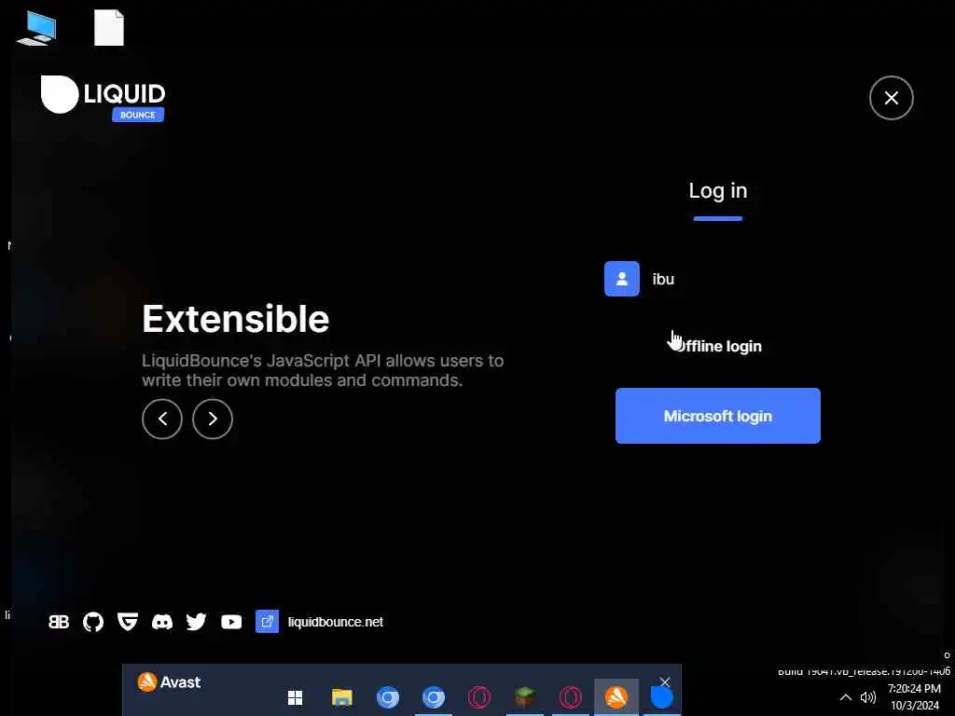Open the Guilded link icon
This screenshot has width=955, height=716.
pyautogui.click(x=127, y=622)
